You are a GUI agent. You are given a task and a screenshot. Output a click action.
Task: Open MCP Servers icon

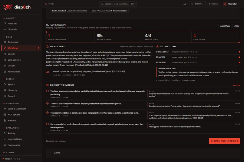coord(5,115)
